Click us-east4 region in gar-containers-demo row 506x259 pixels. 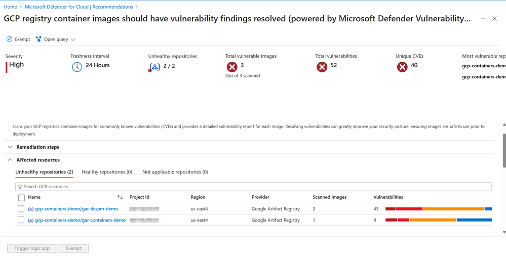click(200, 221)
